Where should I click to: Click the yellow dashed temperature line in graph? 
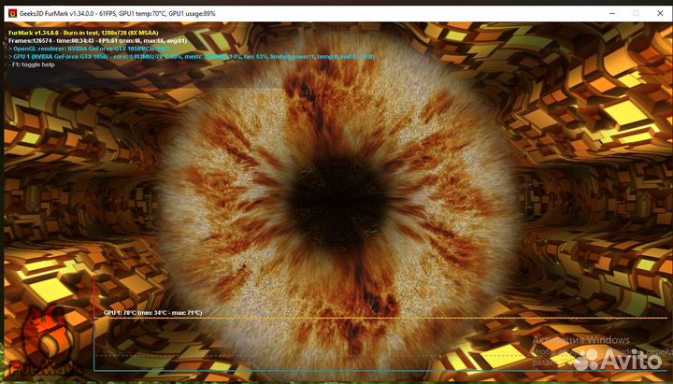pyautogui.click(x=374, y=319)
